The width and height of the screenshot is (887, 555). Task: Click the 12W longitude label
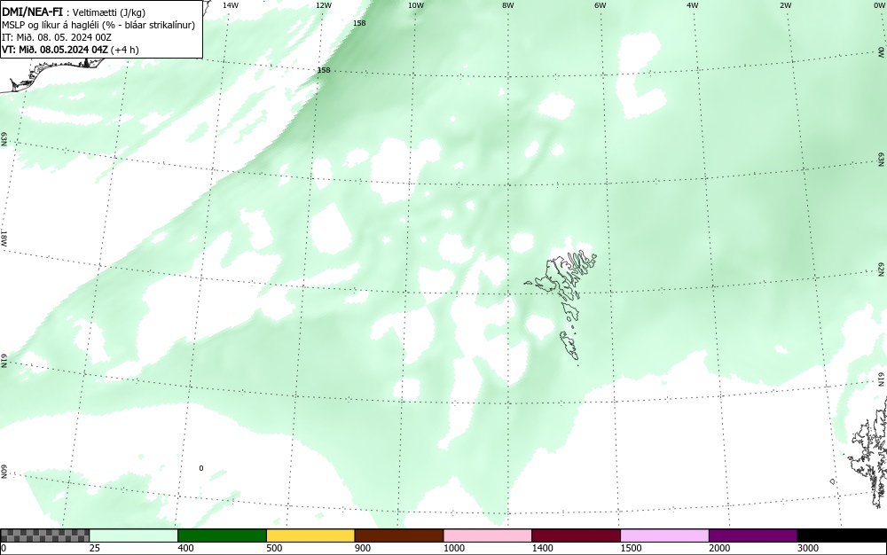coord(323,5)
